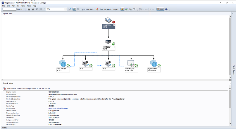Click the Detail View scroll down arrow
Viewport: 236px width, 129px height.
[230, 123]
